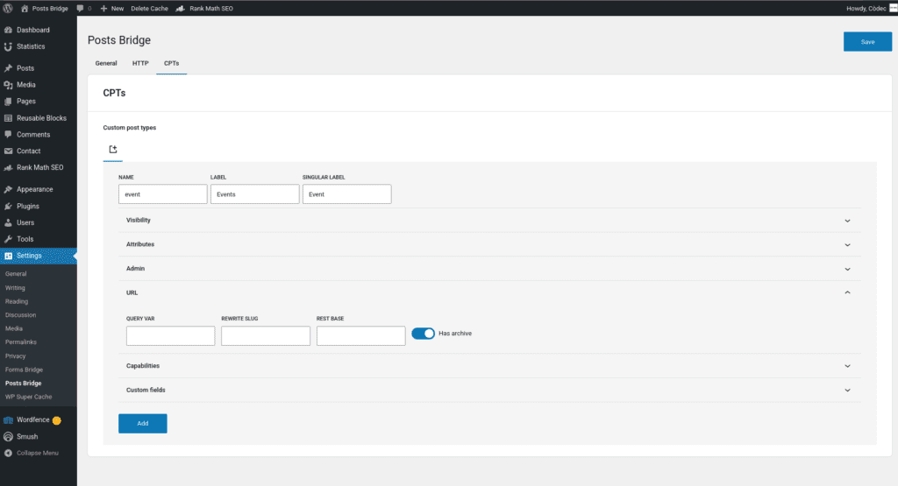Collapse the URL section
898x486 pixels.
tap(847, 292)
